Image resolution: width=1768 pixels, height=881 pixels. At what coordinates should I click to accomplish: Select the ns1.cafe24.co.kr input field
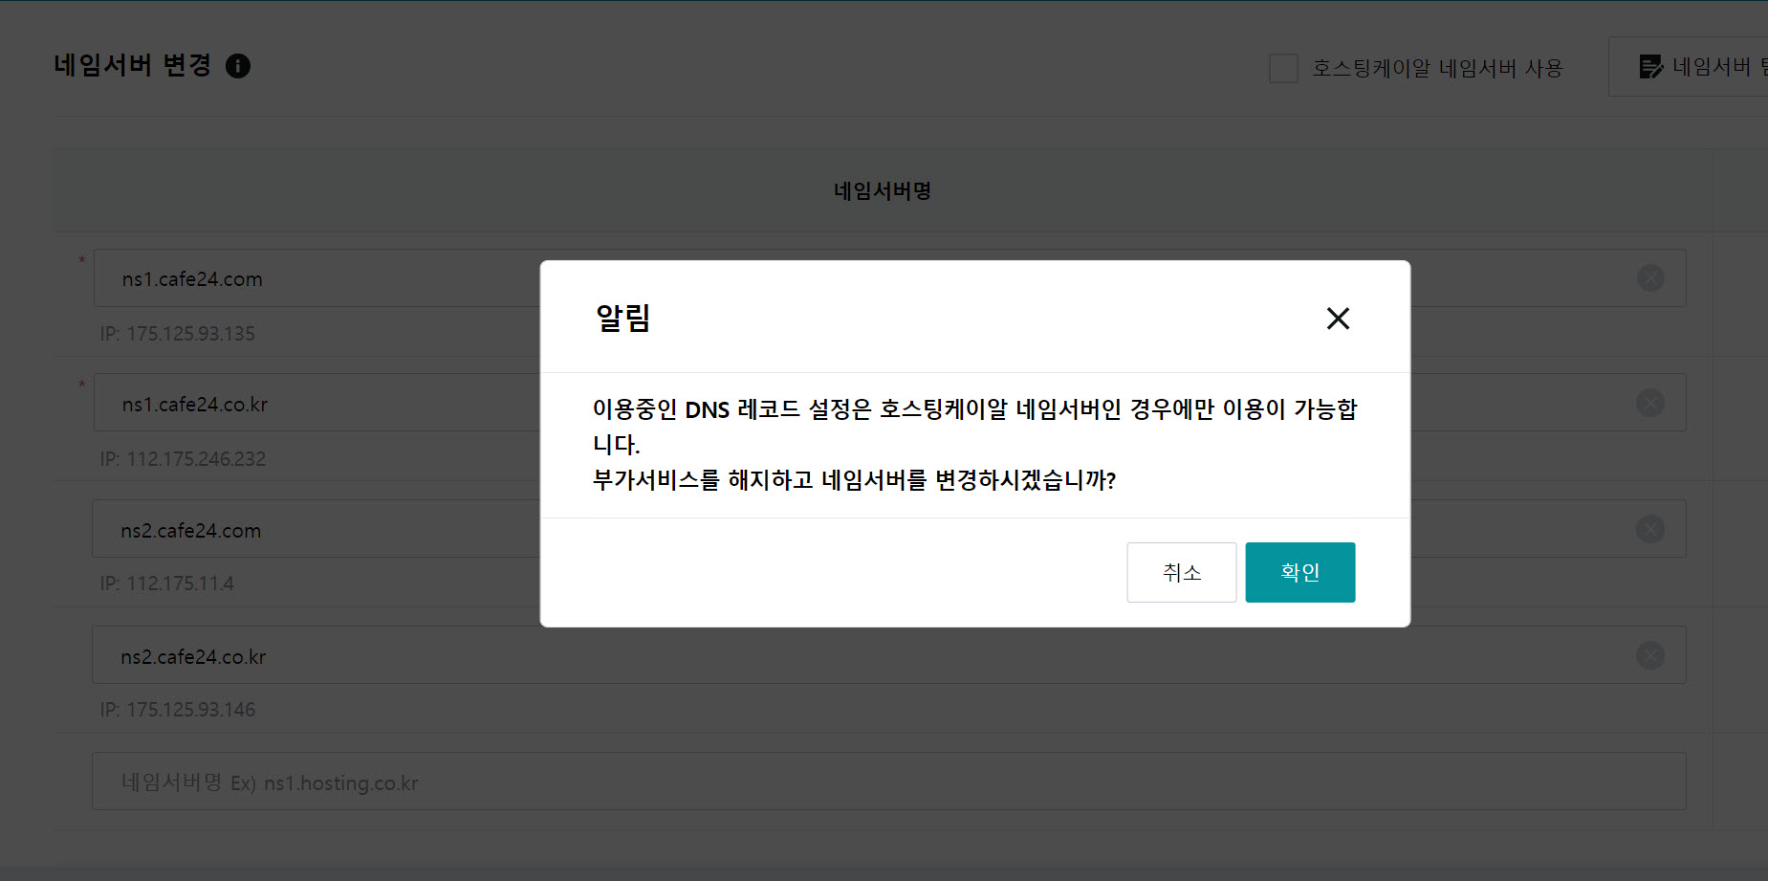(316, 403)
